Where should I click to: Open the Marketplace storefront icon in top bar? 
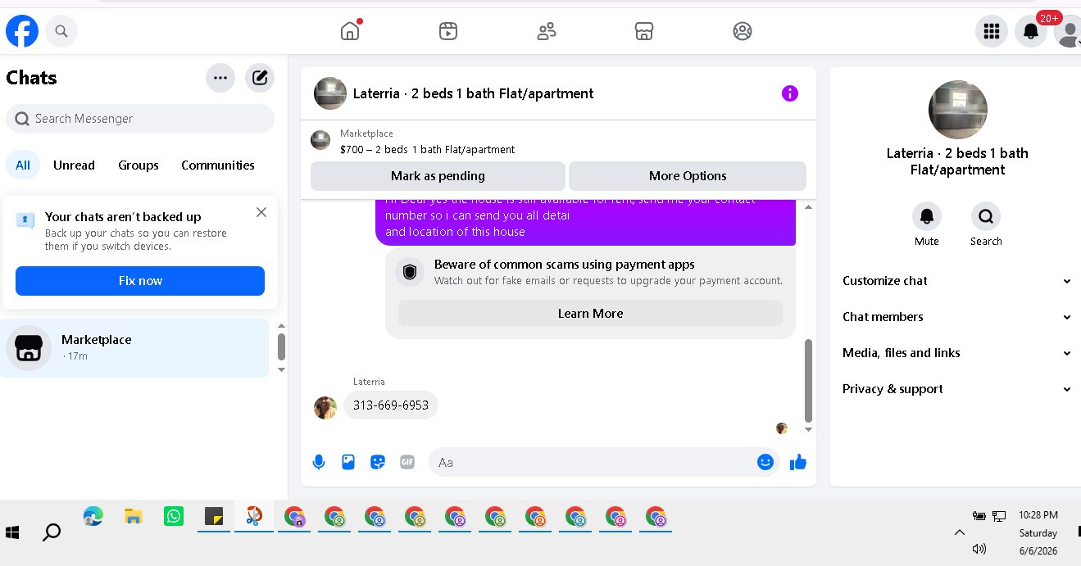644,31
